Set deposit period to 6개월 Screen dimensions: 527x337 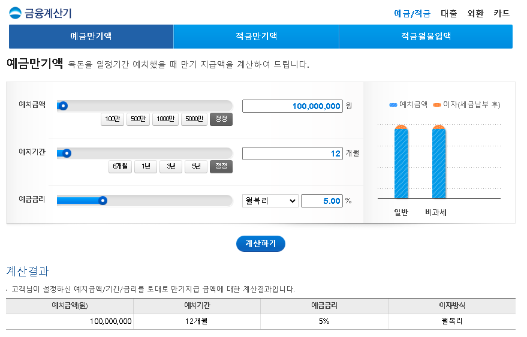click(120, 166)
